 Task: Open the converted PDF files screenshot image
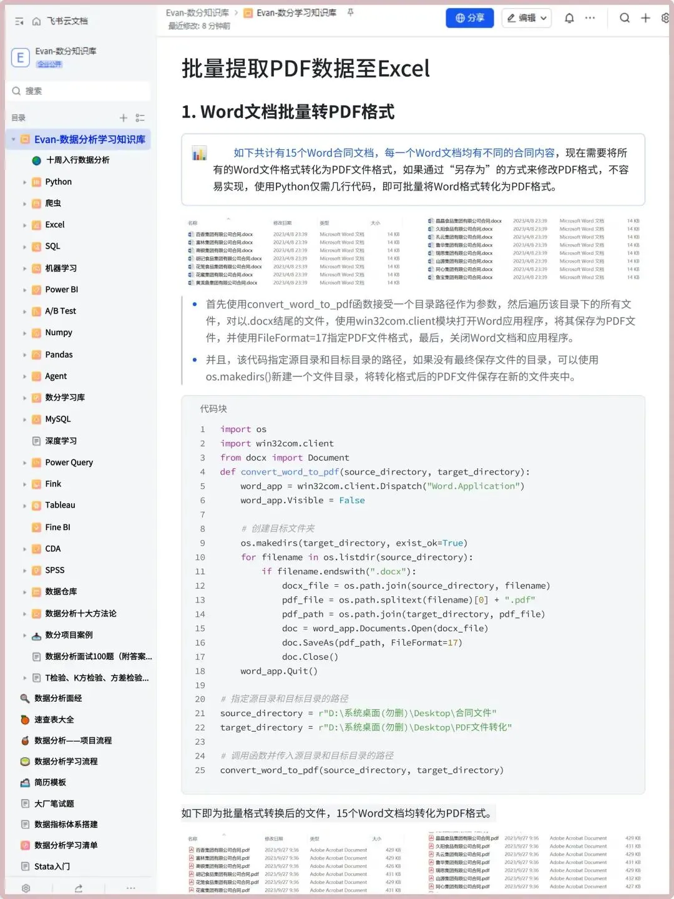click(413, 862)
